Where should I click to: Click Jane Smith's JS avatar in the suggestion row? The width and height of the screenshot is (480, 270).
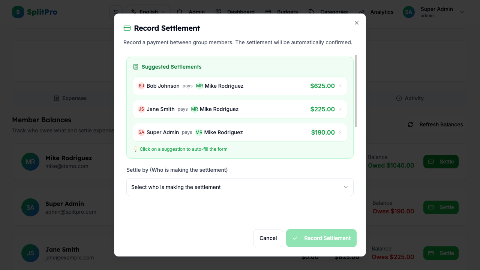pos(141,109)
